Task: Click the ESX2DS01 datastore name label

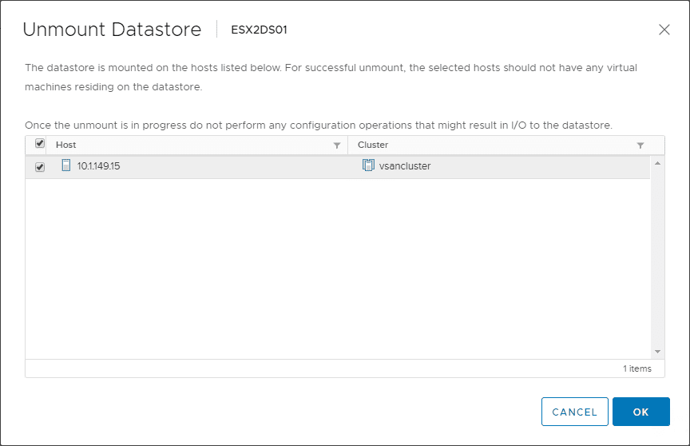Action: tap(259, 30)
